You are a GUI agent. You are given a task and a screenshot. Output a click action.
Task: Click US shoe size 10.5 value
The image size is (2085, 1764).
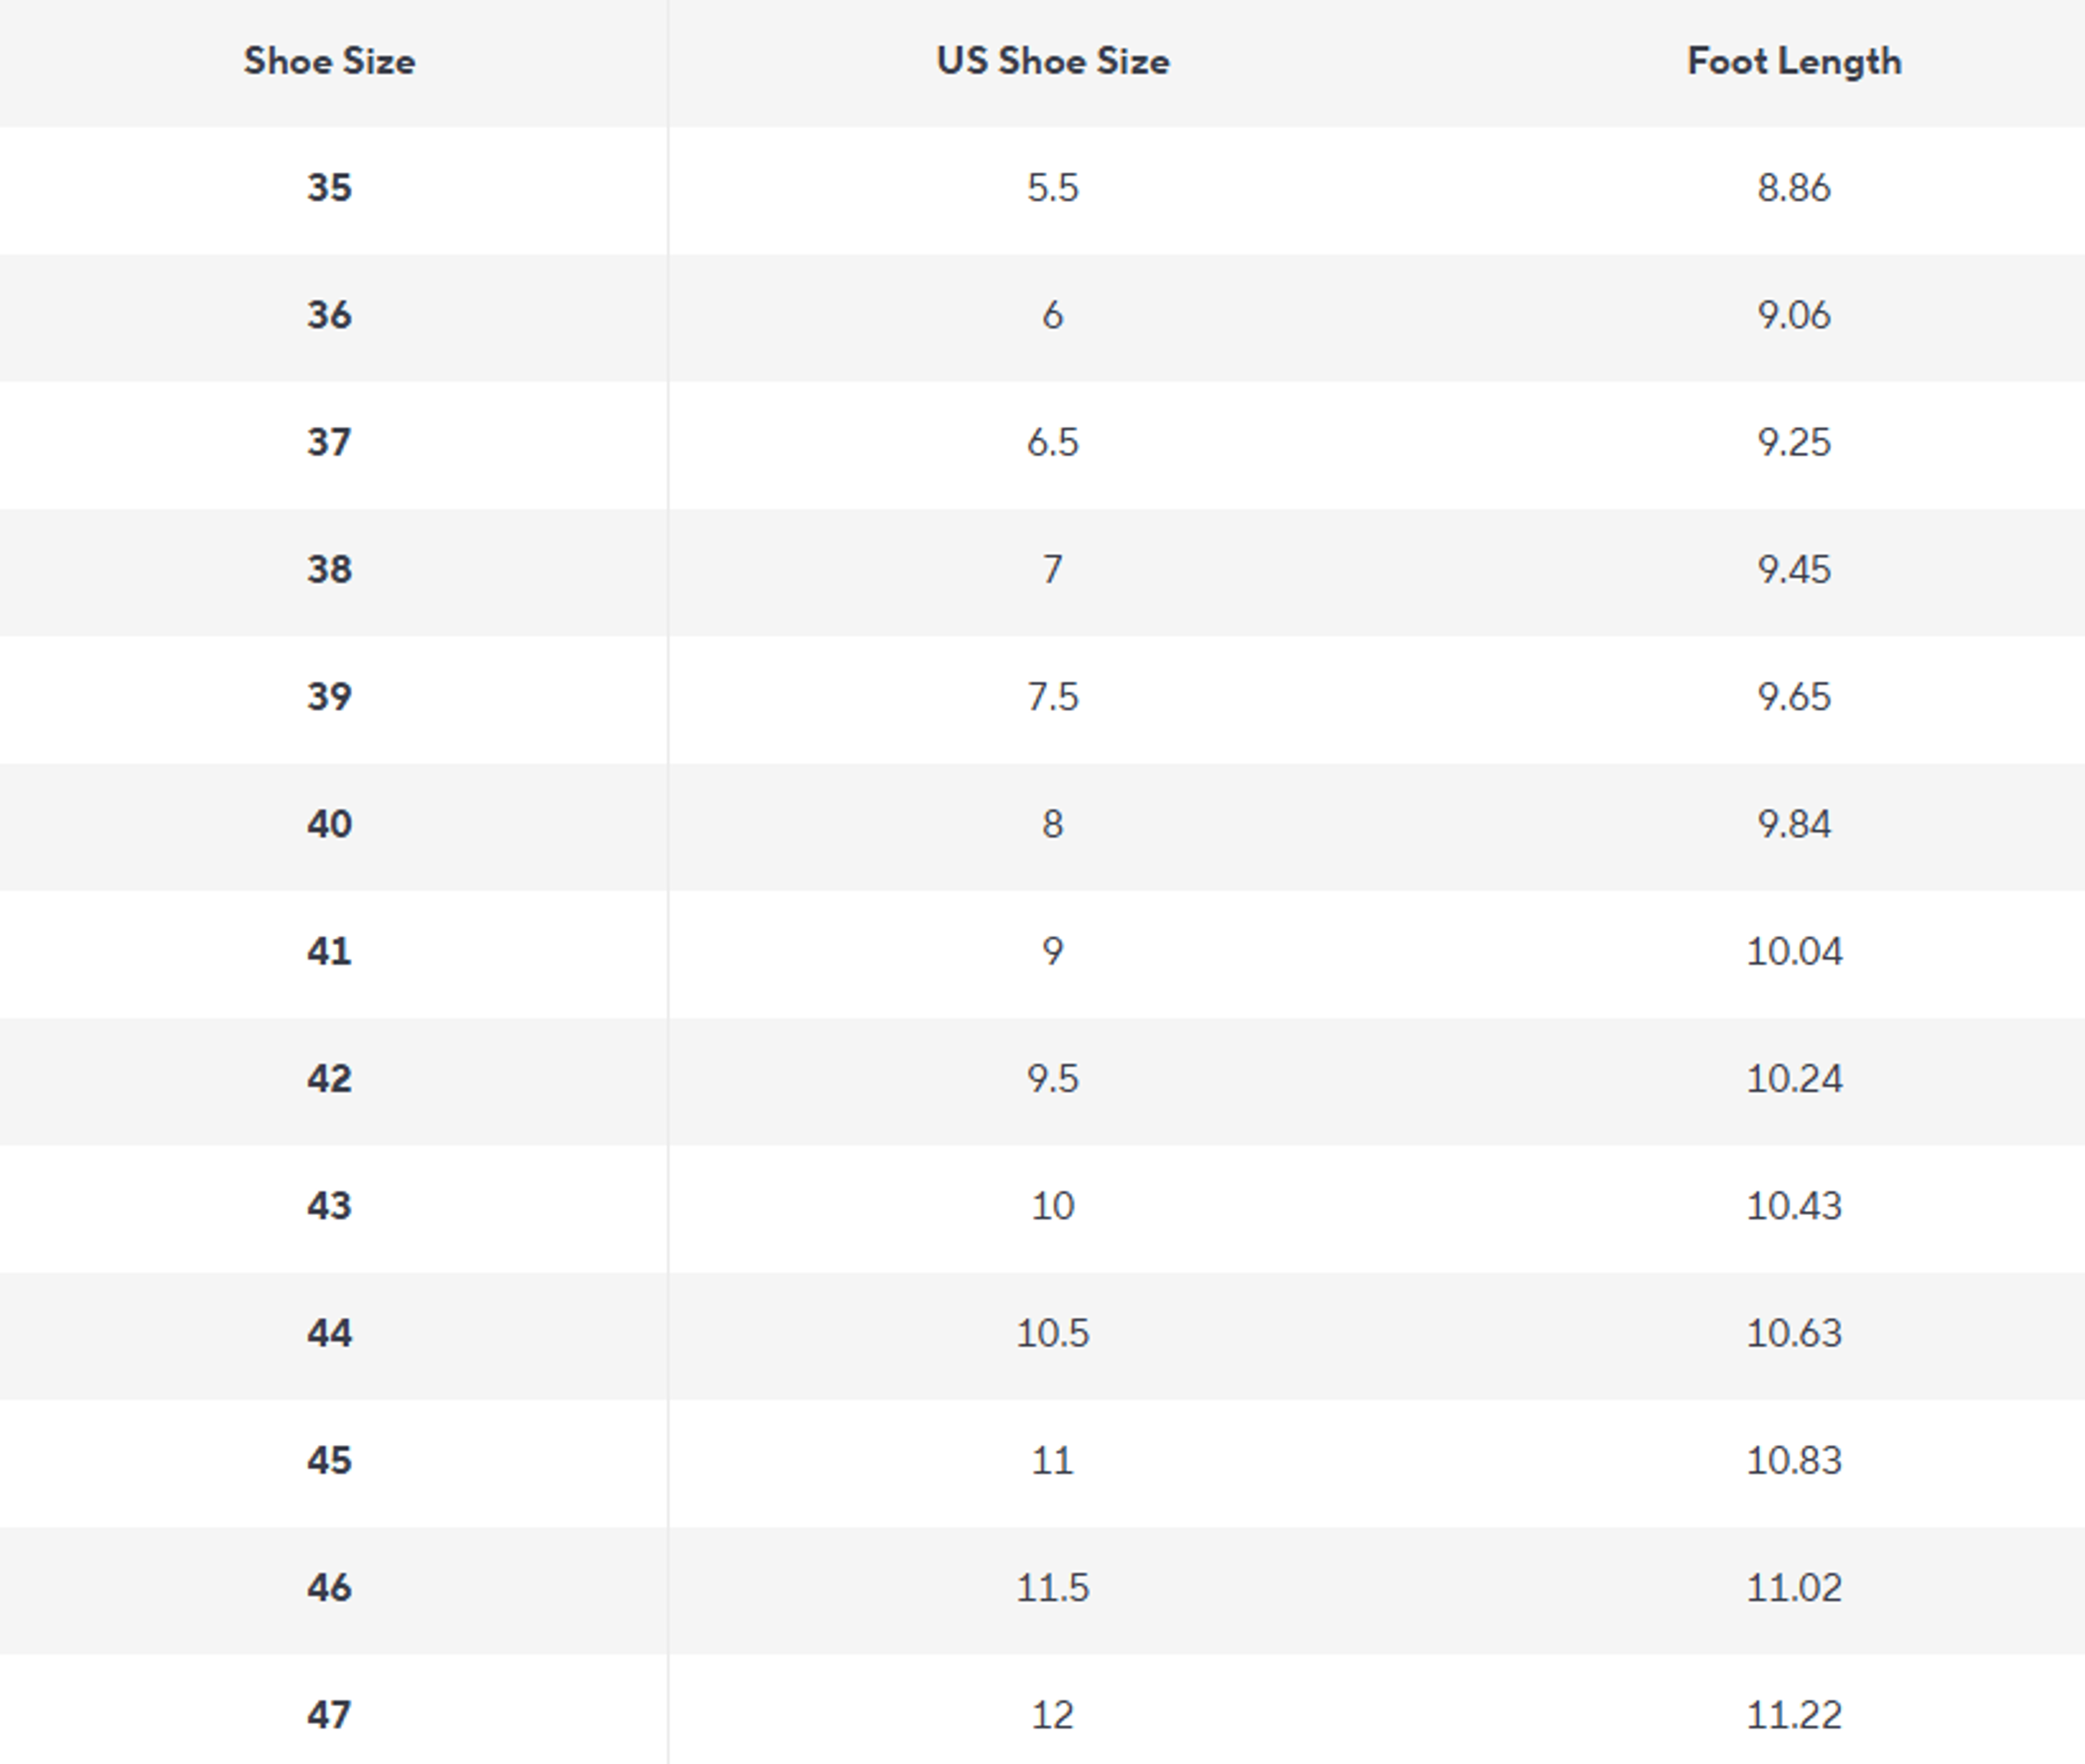[1053, 1333]
